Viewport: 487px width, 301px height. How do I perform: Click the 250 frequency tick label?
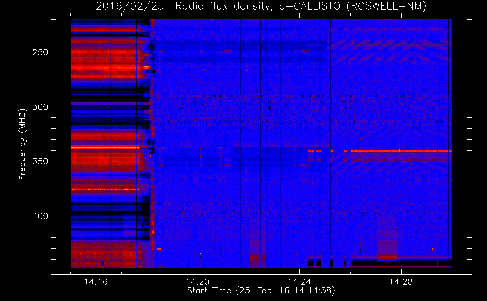click(x=40, y=52)
